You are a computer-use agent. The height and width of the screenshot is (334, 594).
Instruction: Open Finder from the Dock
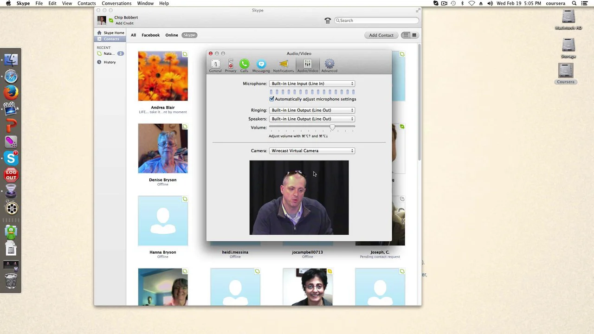point(11,59)
